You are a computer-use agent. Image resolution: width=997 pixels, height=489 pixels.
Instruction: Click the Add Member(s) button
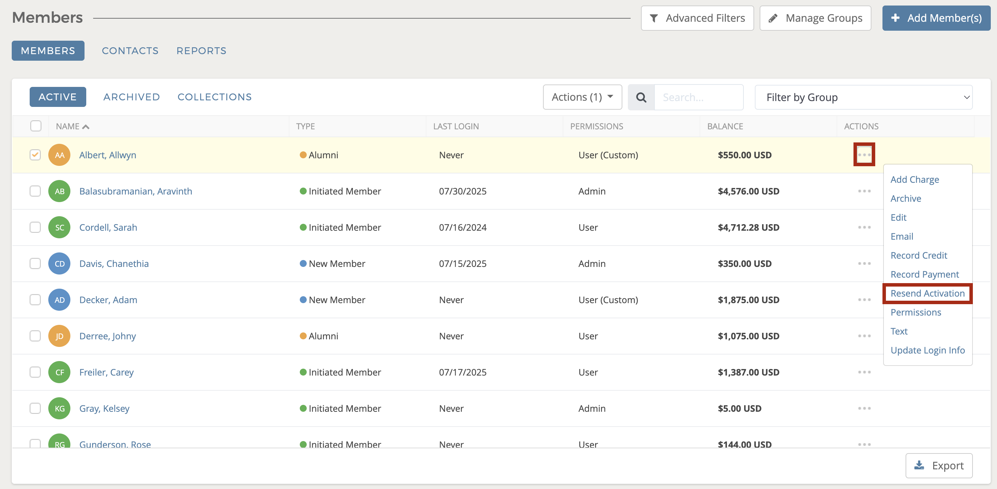tap(936, 18)
